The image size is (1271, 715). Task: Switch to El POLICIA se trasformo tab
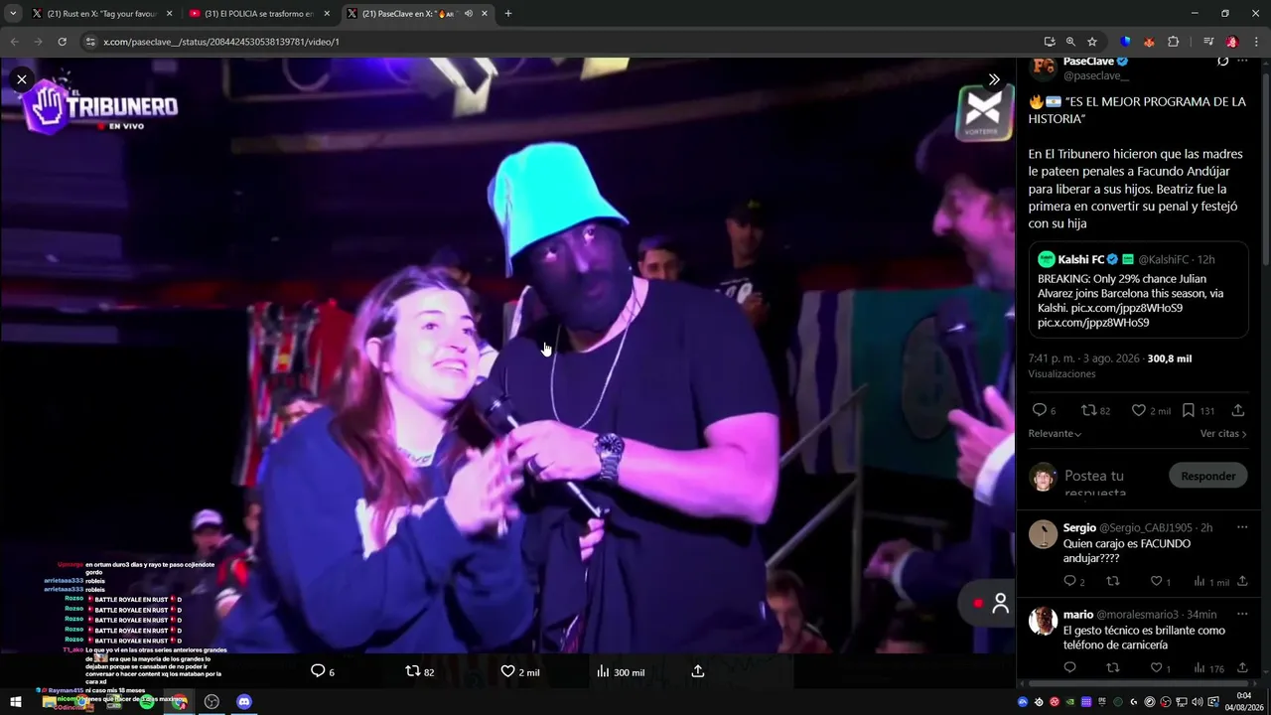click(x=259, y=14)
